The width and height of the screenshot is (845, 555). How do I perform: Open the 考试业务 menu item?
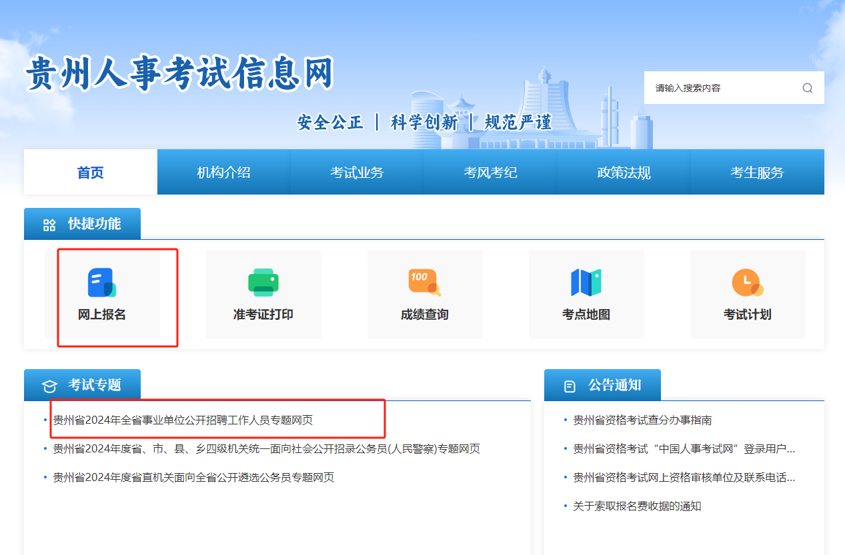pos(357,173)
